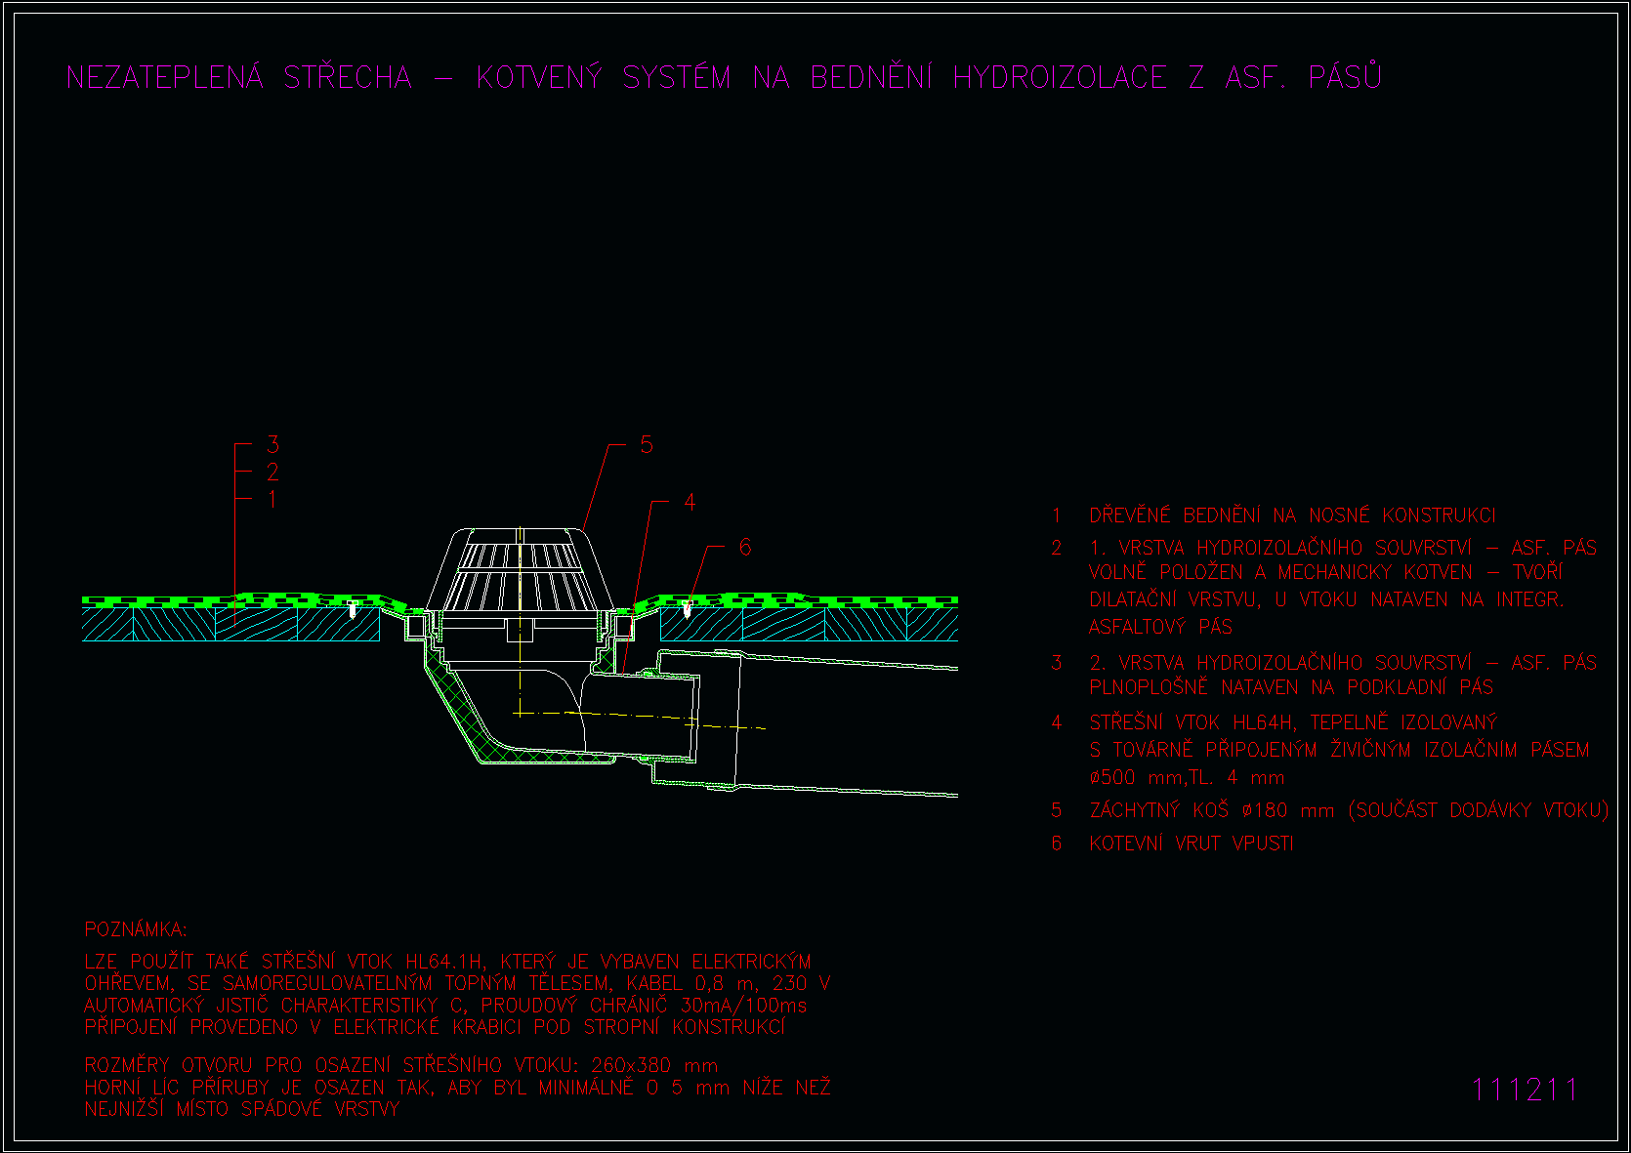
Task: Select the drawing number '111211'
Action: (1526, 1090)
